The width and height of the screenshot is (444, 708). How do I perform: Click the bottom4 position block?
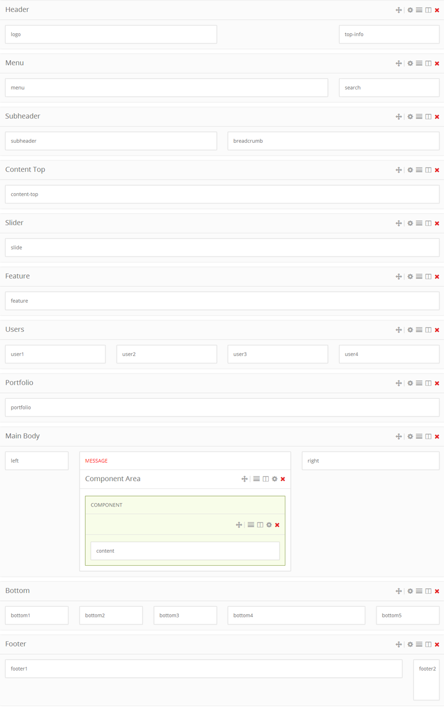296,616
